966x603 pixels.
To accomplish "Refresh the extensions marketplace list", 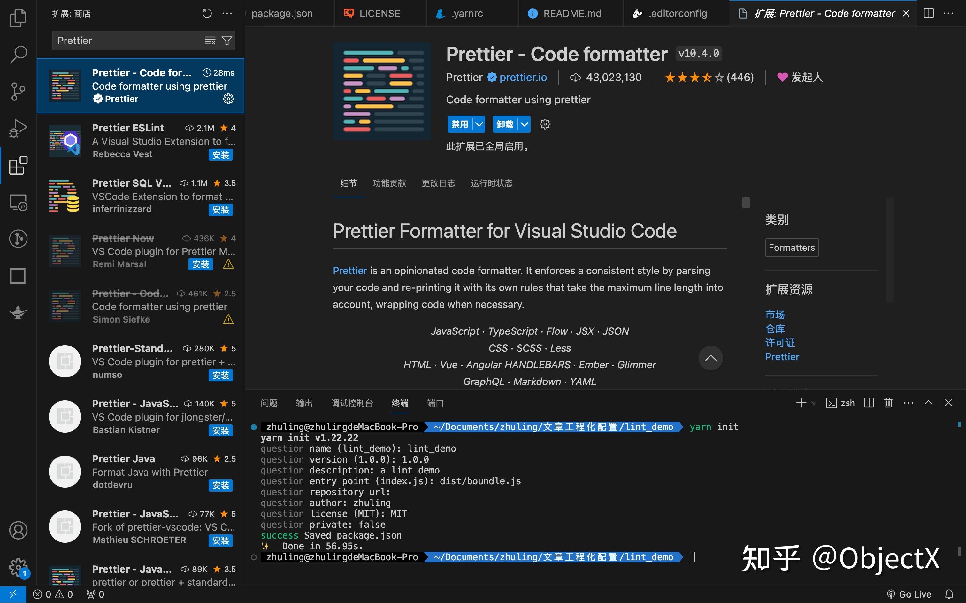I will pos(207,13).
